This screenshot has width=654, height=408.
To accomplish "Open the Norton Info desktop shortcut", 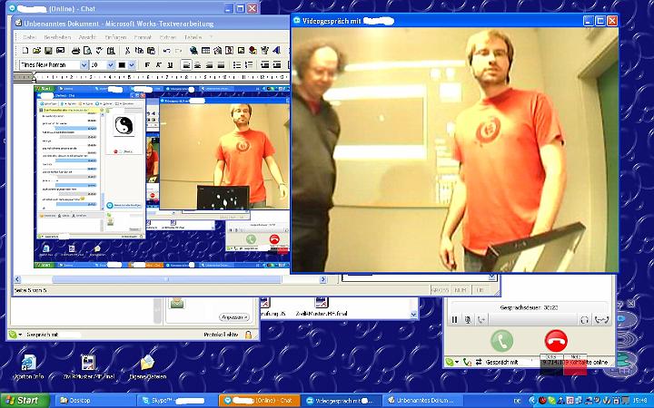I will [x=29, y=366].
